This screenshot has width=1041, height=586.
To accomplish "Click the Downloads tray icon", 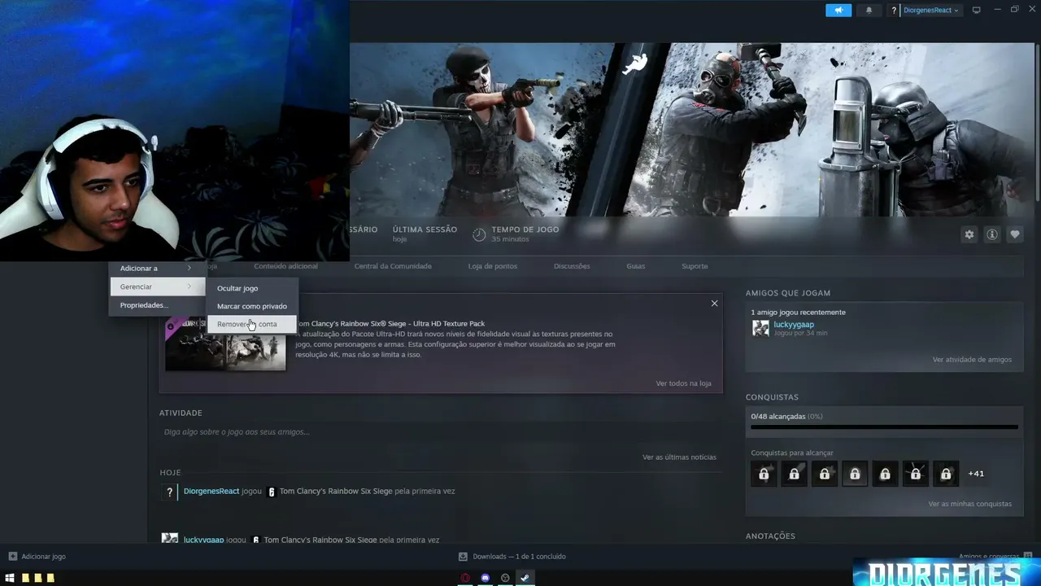I will coord(463,557).
